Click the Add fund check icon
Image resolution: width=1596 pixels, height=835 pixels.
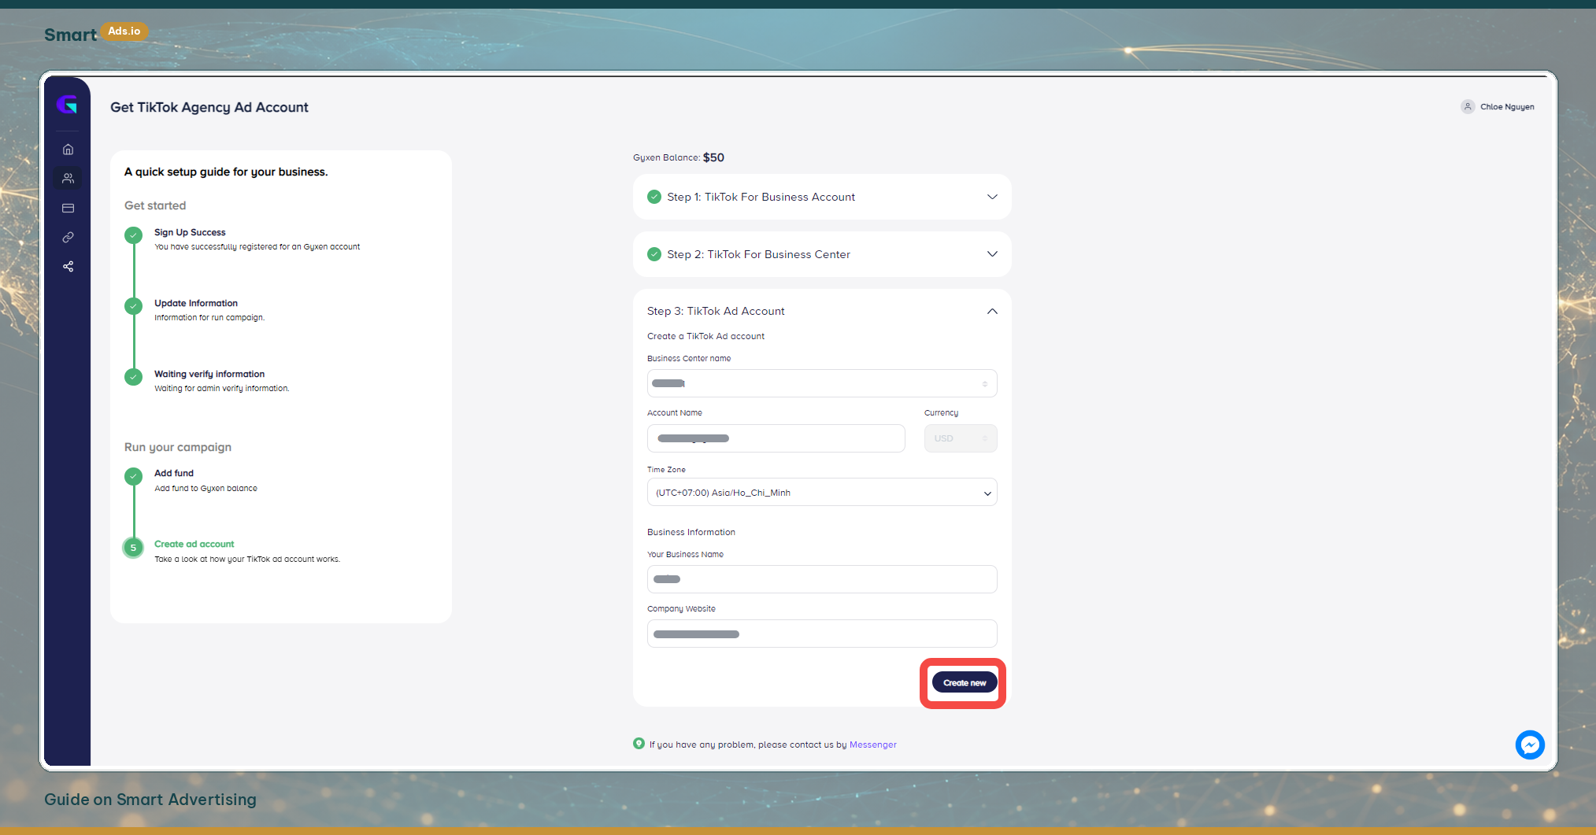coord(134,476)
